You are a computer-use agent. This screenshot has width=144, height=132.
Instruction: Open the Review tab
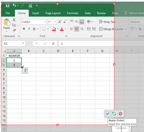(101, 13)
